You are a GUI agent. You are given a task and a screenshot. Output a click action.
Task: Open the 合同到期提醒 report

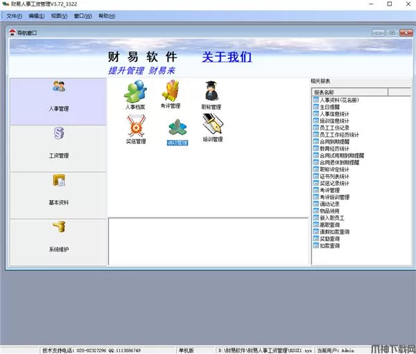tap(331, 141)
